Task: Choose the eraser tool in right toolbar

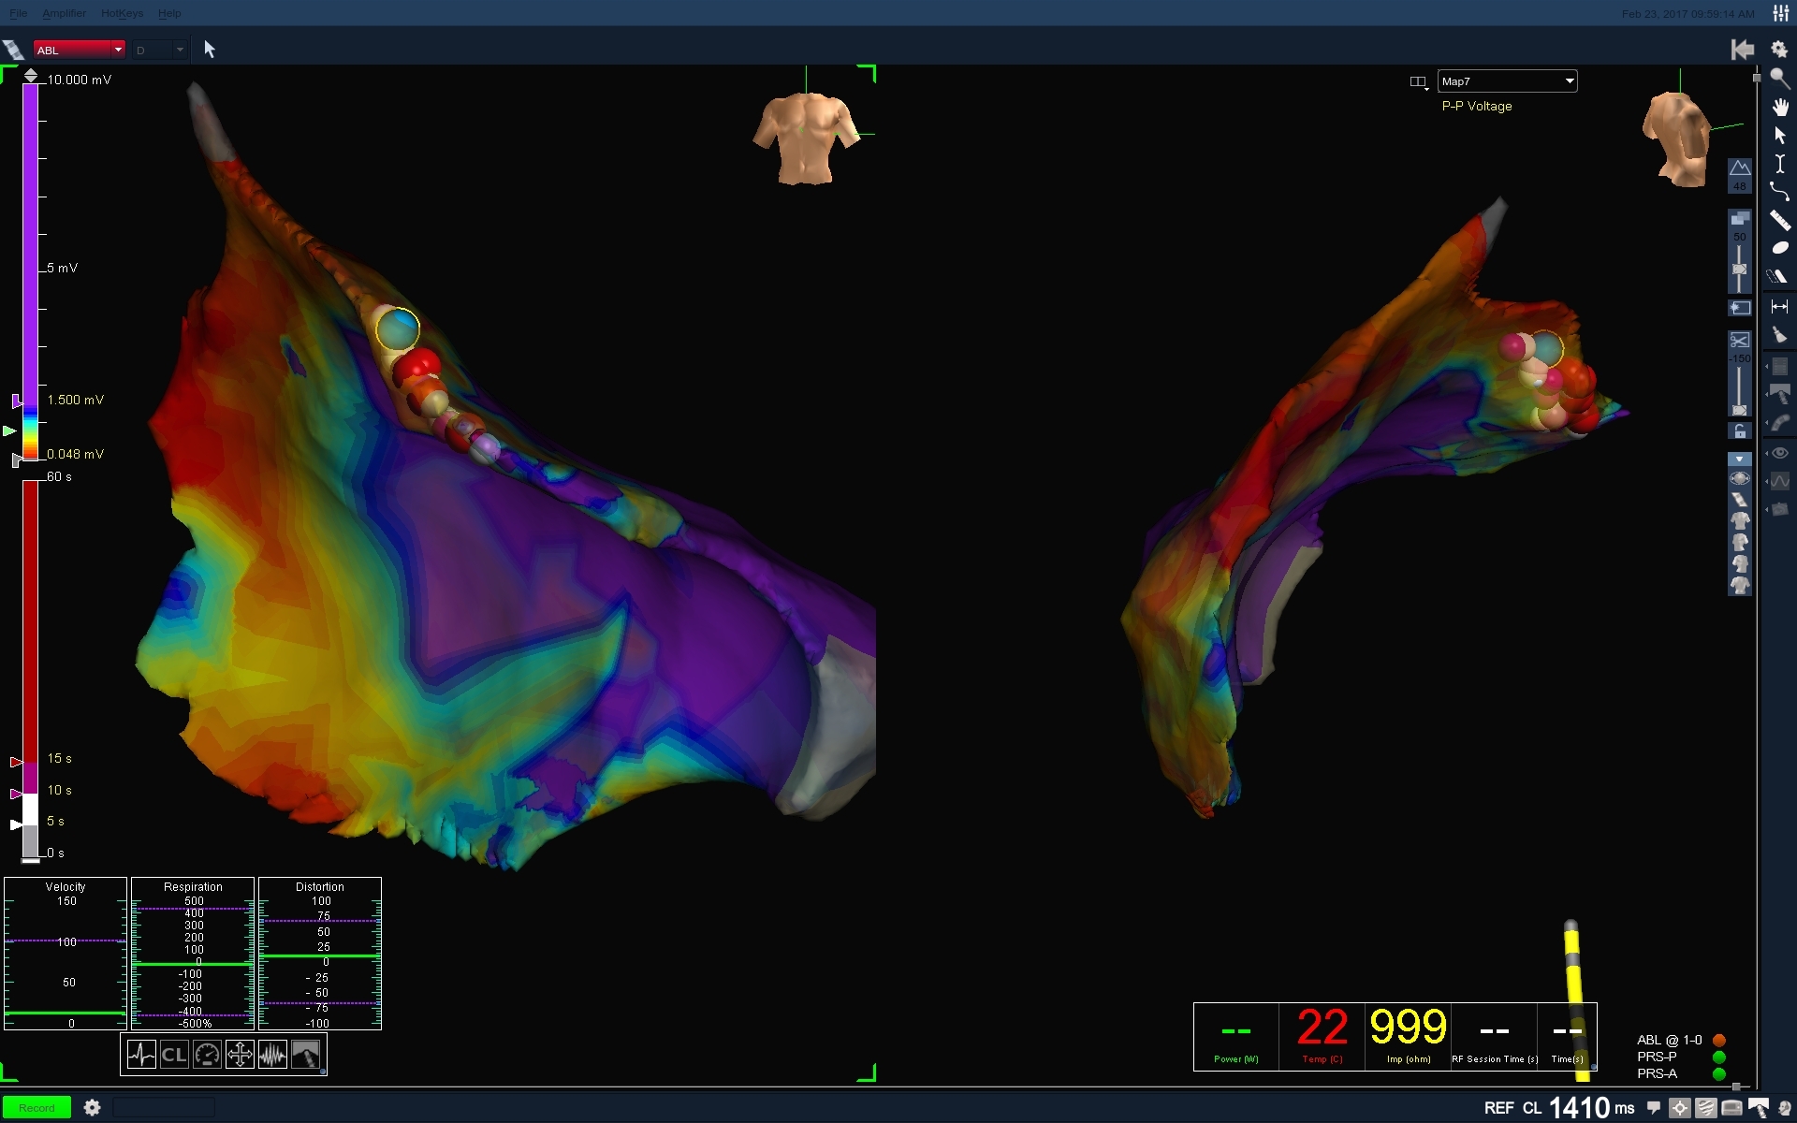Action: [x=1777, y=277]
